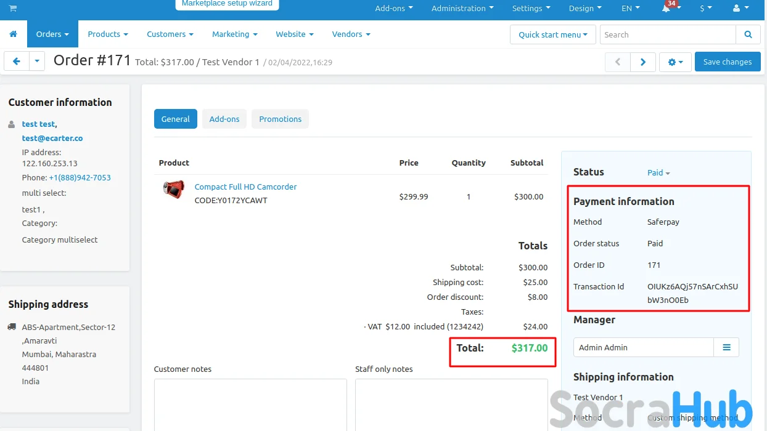Change order status from Paid dropdown
The width and height of the screenshot is (767, 431).
coord(658,173)
